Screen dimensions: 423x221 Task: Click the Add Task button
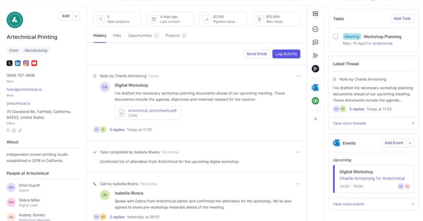coord(402,18)
